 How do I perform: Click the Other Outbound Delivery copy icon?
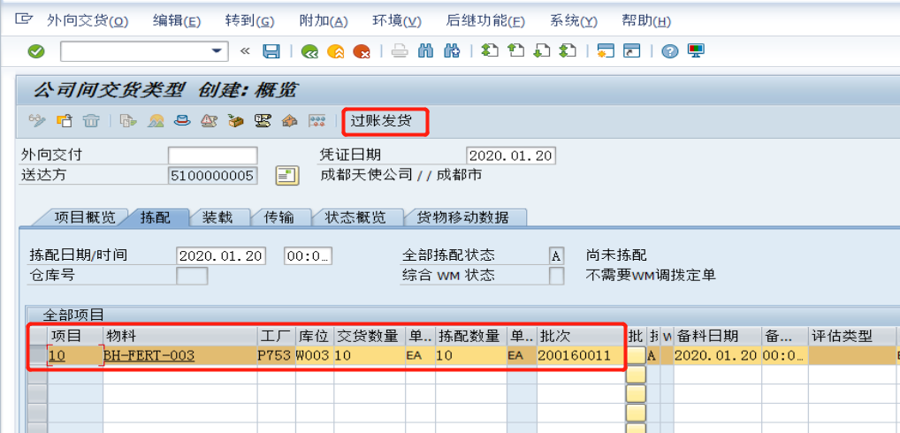(65, 121)
